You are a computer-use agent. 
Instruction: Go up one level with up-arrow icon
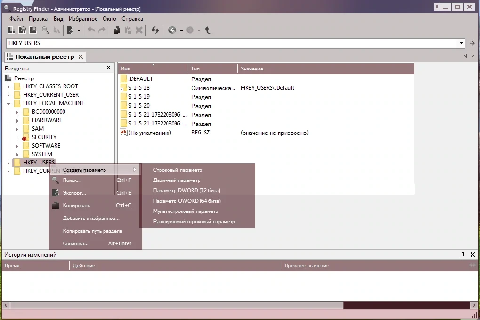(x=208, y=30)
